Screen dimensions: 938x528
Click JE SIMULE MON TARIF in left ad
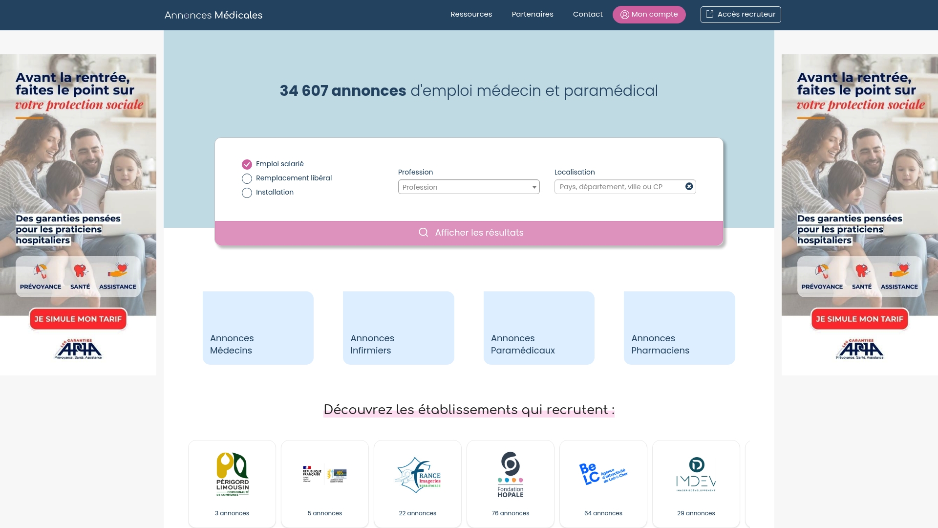78,319
